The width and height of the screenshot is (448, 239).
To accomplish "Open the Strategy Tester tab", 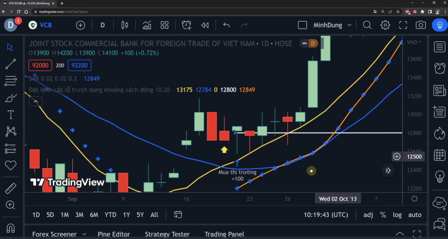I will point(167,234).
